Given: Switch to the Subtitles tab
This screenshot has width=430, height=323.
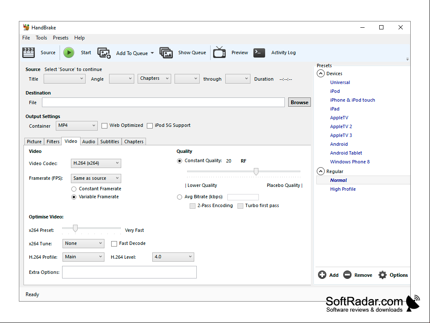Looking at the screenshot, I should (109, 142).
